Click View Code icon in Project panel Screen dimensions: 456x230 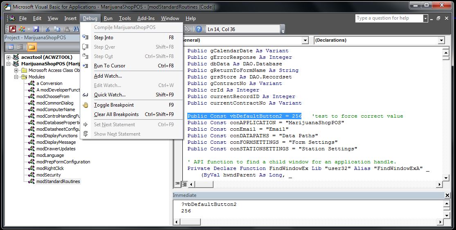coord(11,47)
